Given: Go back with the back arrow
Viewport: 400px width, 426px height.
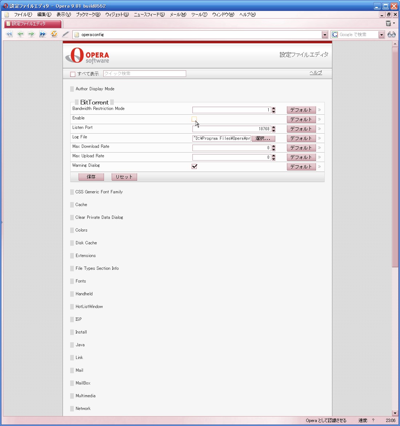Looking at the screenshot, I should 20,34.
